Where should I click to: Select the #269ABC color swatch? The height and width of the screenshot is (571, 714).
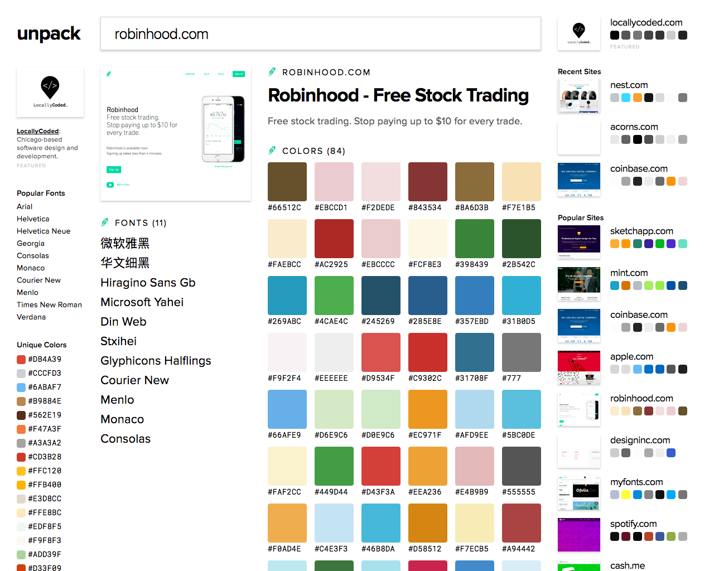287,296
